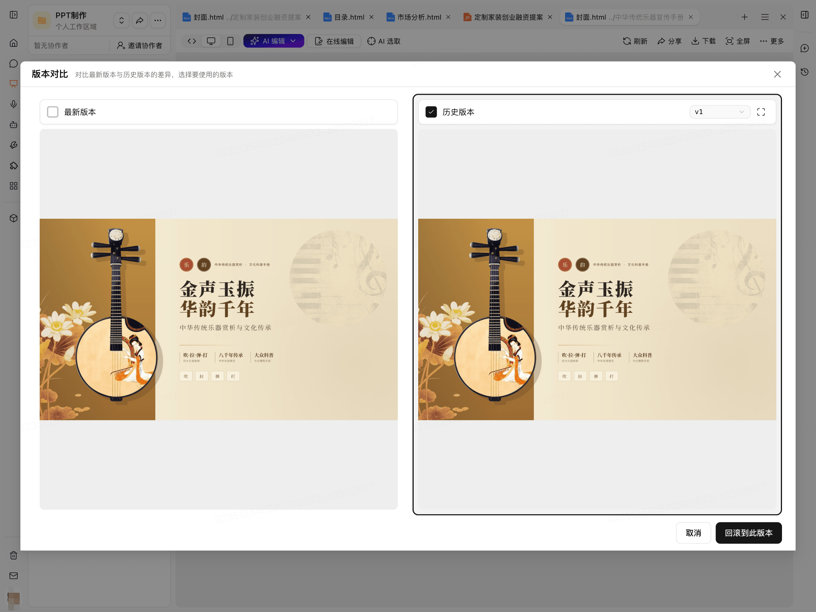Screen dimensions: 816x612
Task: Open mail icon in sidebar
Action: pyautogui.click(x=14, y=576)
